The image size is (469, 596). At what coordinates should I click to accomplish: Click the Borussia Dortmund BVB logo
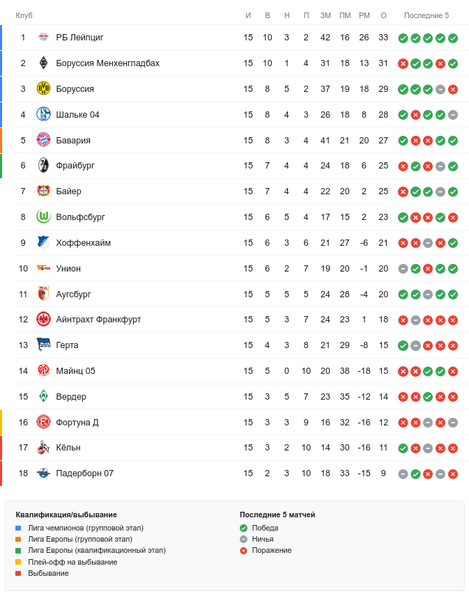44,89
